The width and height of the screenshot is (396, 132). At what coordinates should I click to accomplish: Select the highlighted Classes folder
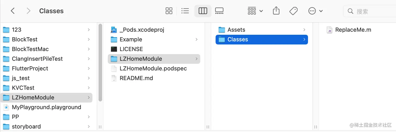[262, 39]
